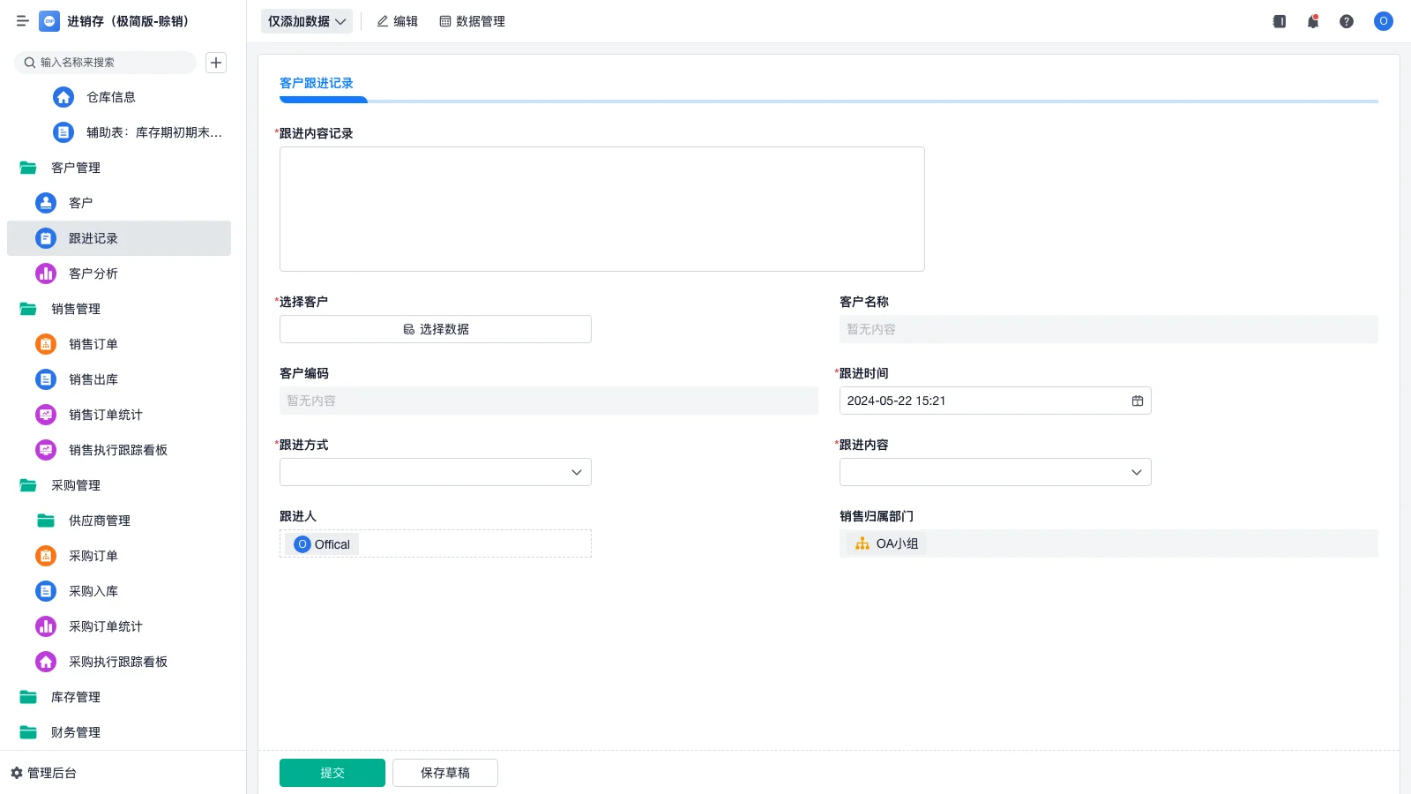Open the calendar icon in 跟进时间 field
The image size is (1411, 794).
(1138, 401)
